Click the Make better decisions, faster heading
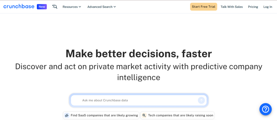The height and width of the screenshot is (120, 277). pos(138,53)
